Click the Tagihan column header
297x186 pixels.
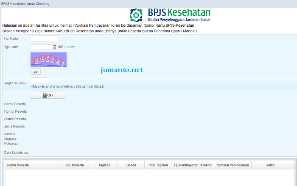(104, 165)
